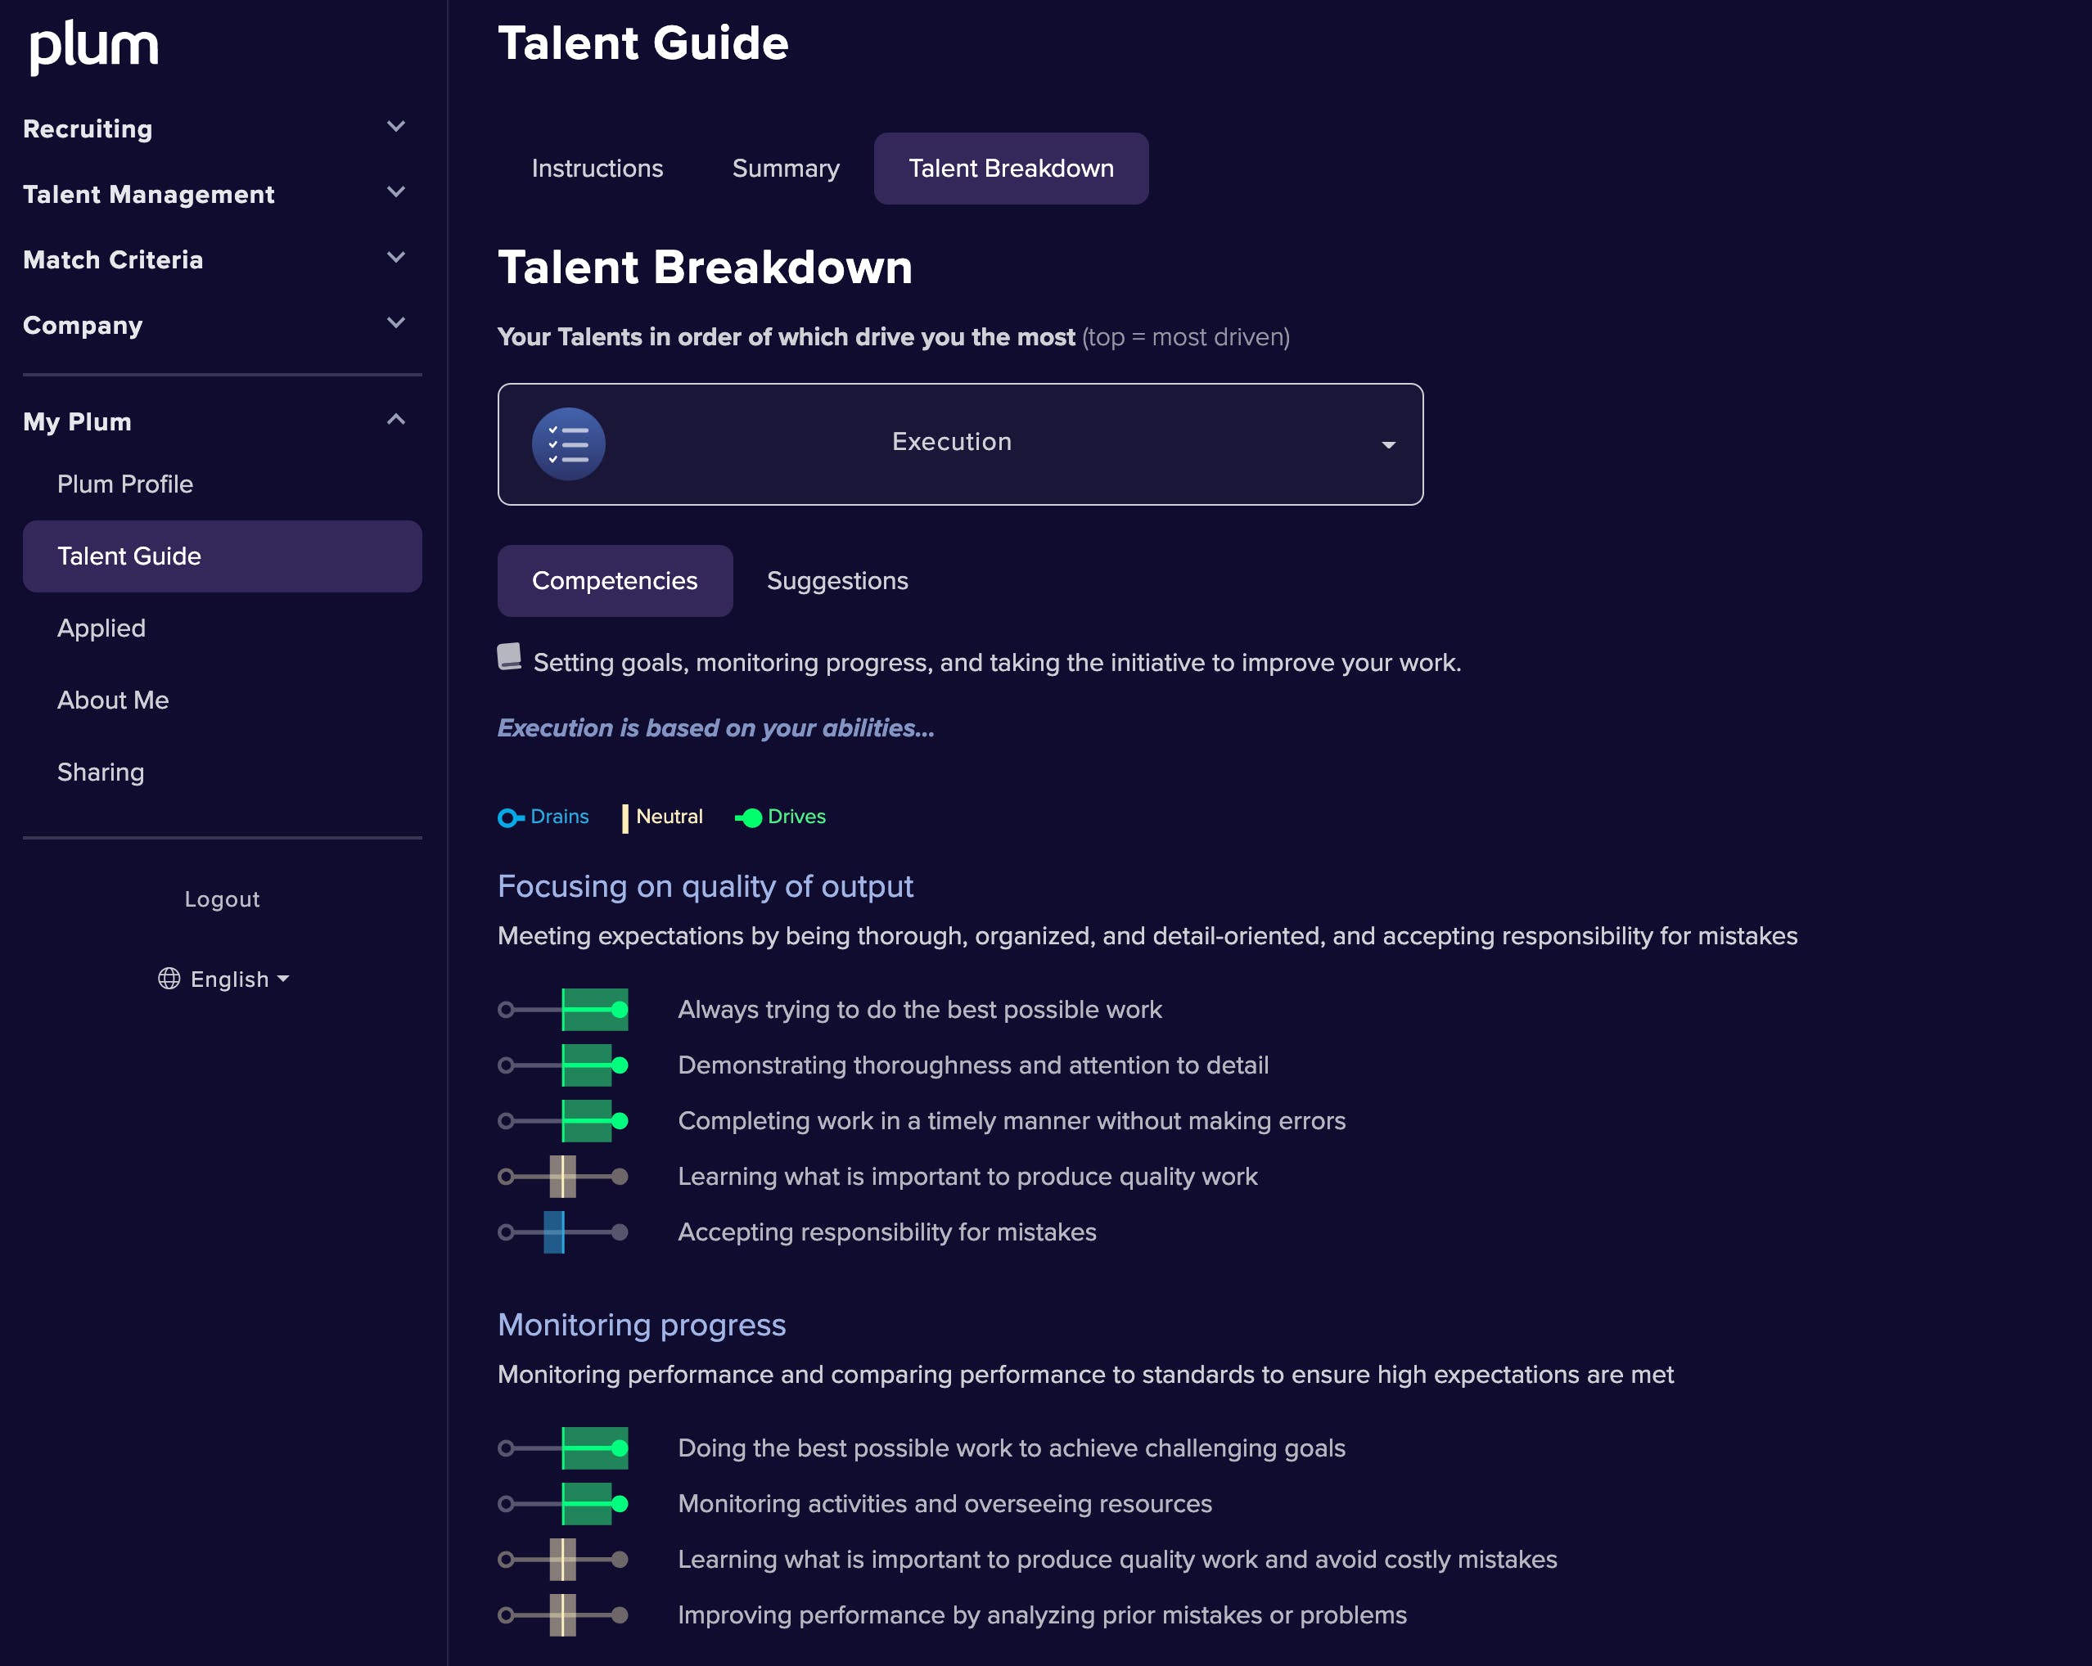Click the Accepting responsibility for mistakes slider
The image size is (2092, 1666).
click(x=563, y=1232)
